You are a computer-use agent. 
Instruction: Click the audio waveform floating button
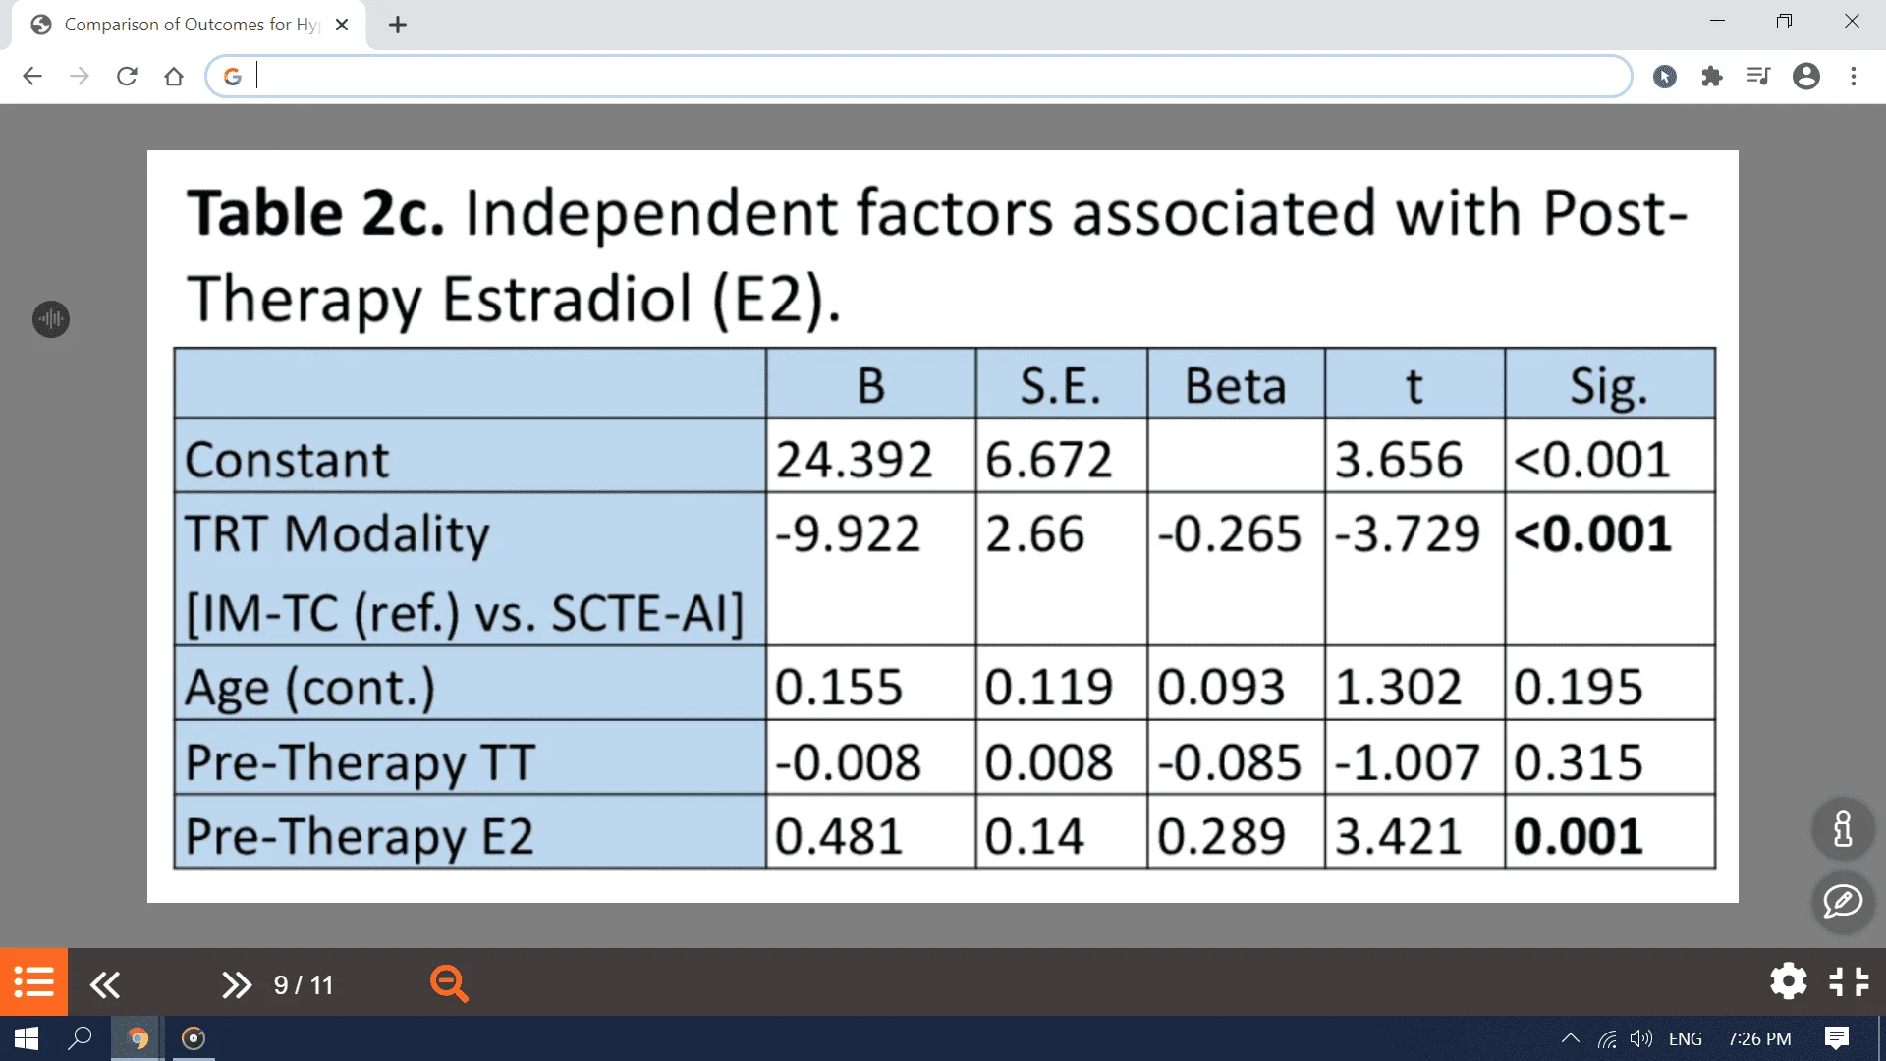pyautogui.click(x=51, y=318)
